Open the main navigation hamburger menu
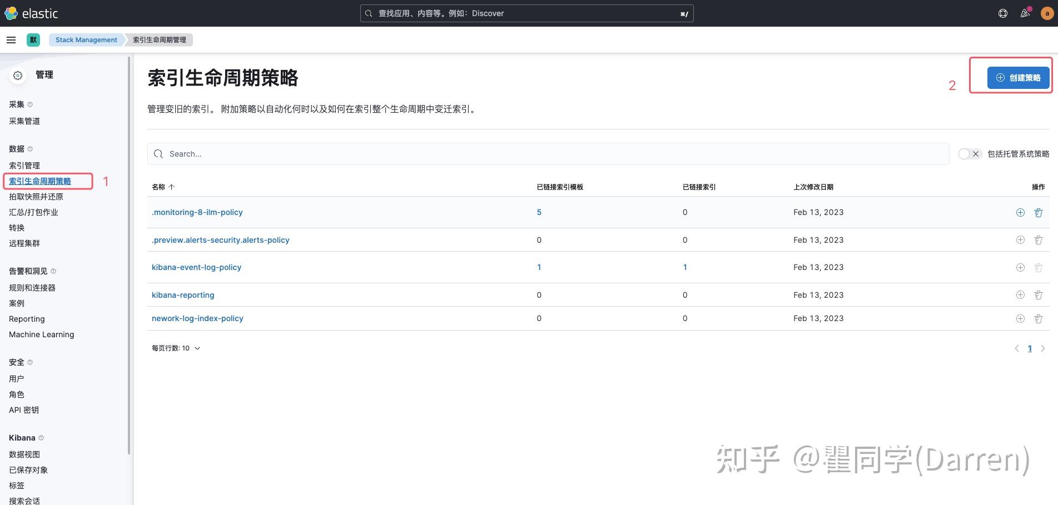 click(x=11, y=39)
